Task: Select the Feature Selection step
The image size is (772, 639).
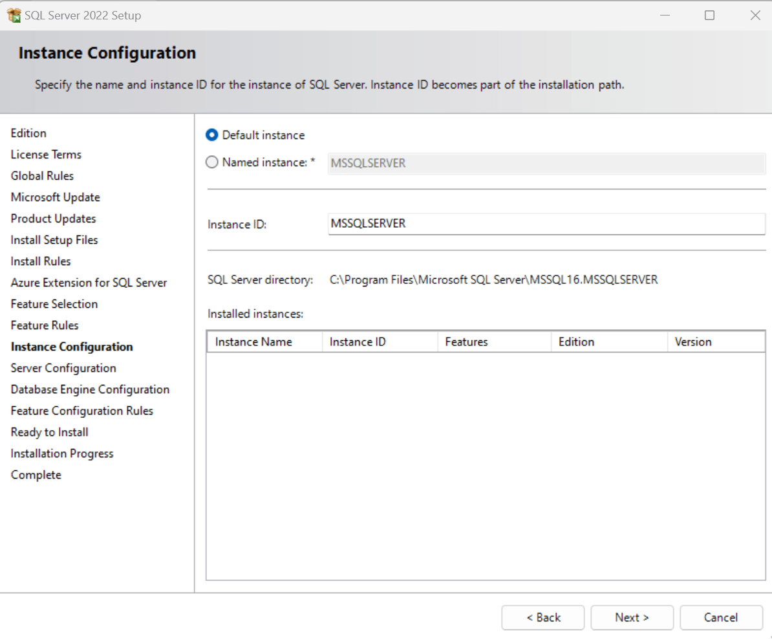Action: tap(54, 304)
